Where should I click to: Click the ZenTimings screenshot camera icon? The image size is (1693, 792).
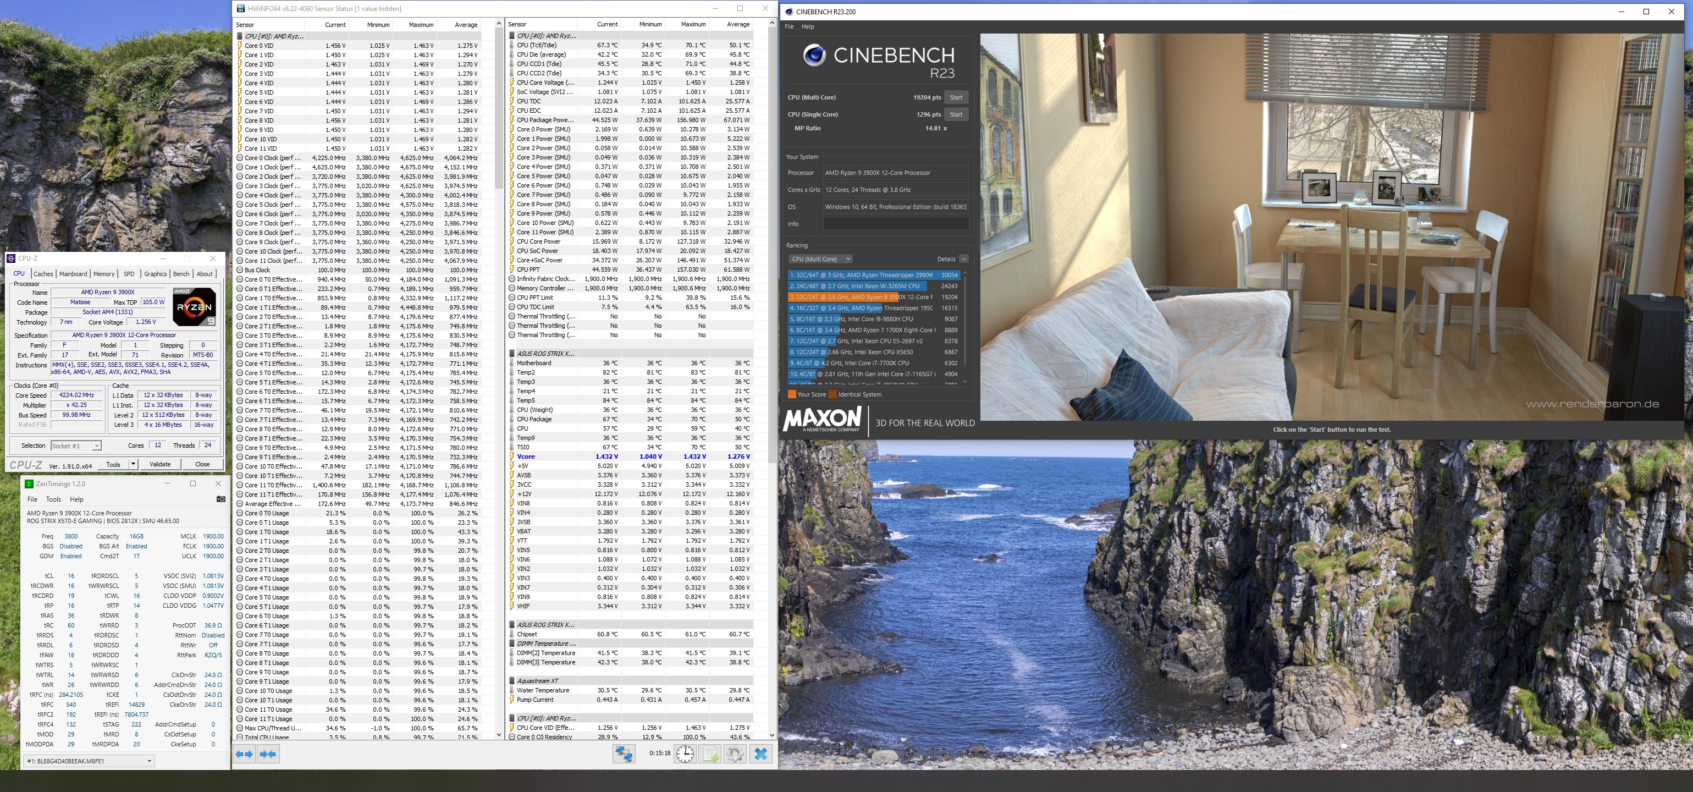[221, 499]
